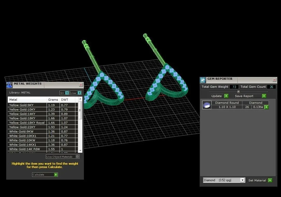Image resolution: width=281 pixels, height=197 pixels.
Task: Select the White Gold:10KX1 row
Action: tap(43, 136)
